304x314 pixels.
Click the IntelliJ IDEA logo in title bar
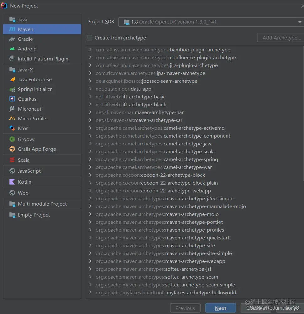pos(4,6)
